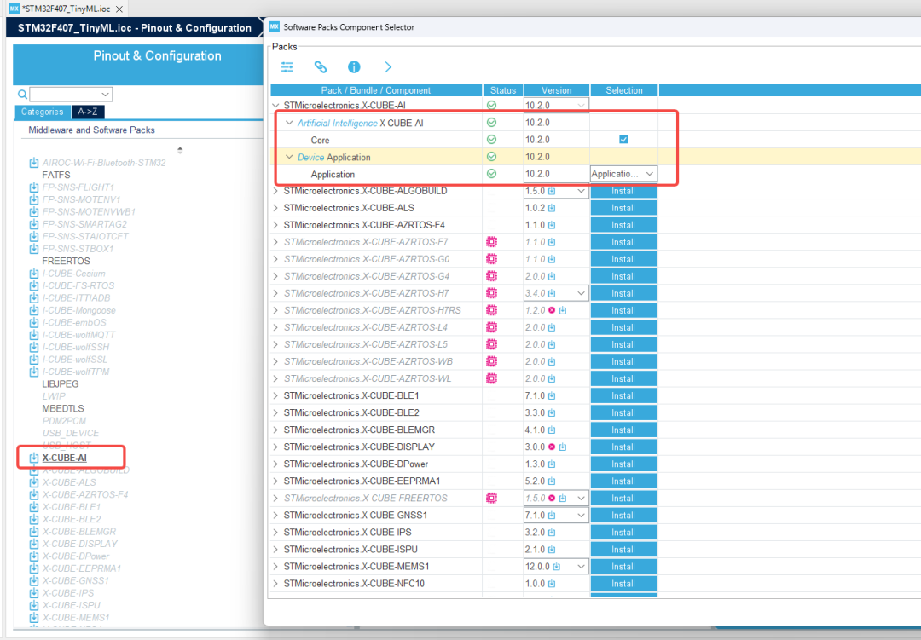Install the X-CUBE-EEPRMA1 pack
Image resolution: width=921 pixels, height=640 pixels.
pyautogui.click(x=623, y=481)
